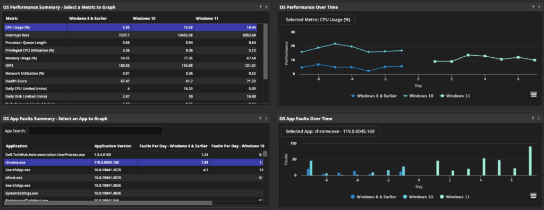Screen dimensions: 544x210
Task: Open help for OS App Faults Over Time
Action: 532,118
